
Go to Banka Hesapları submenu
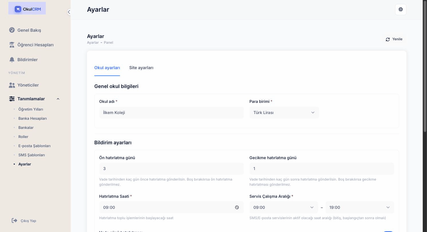(x=32, y=118)
